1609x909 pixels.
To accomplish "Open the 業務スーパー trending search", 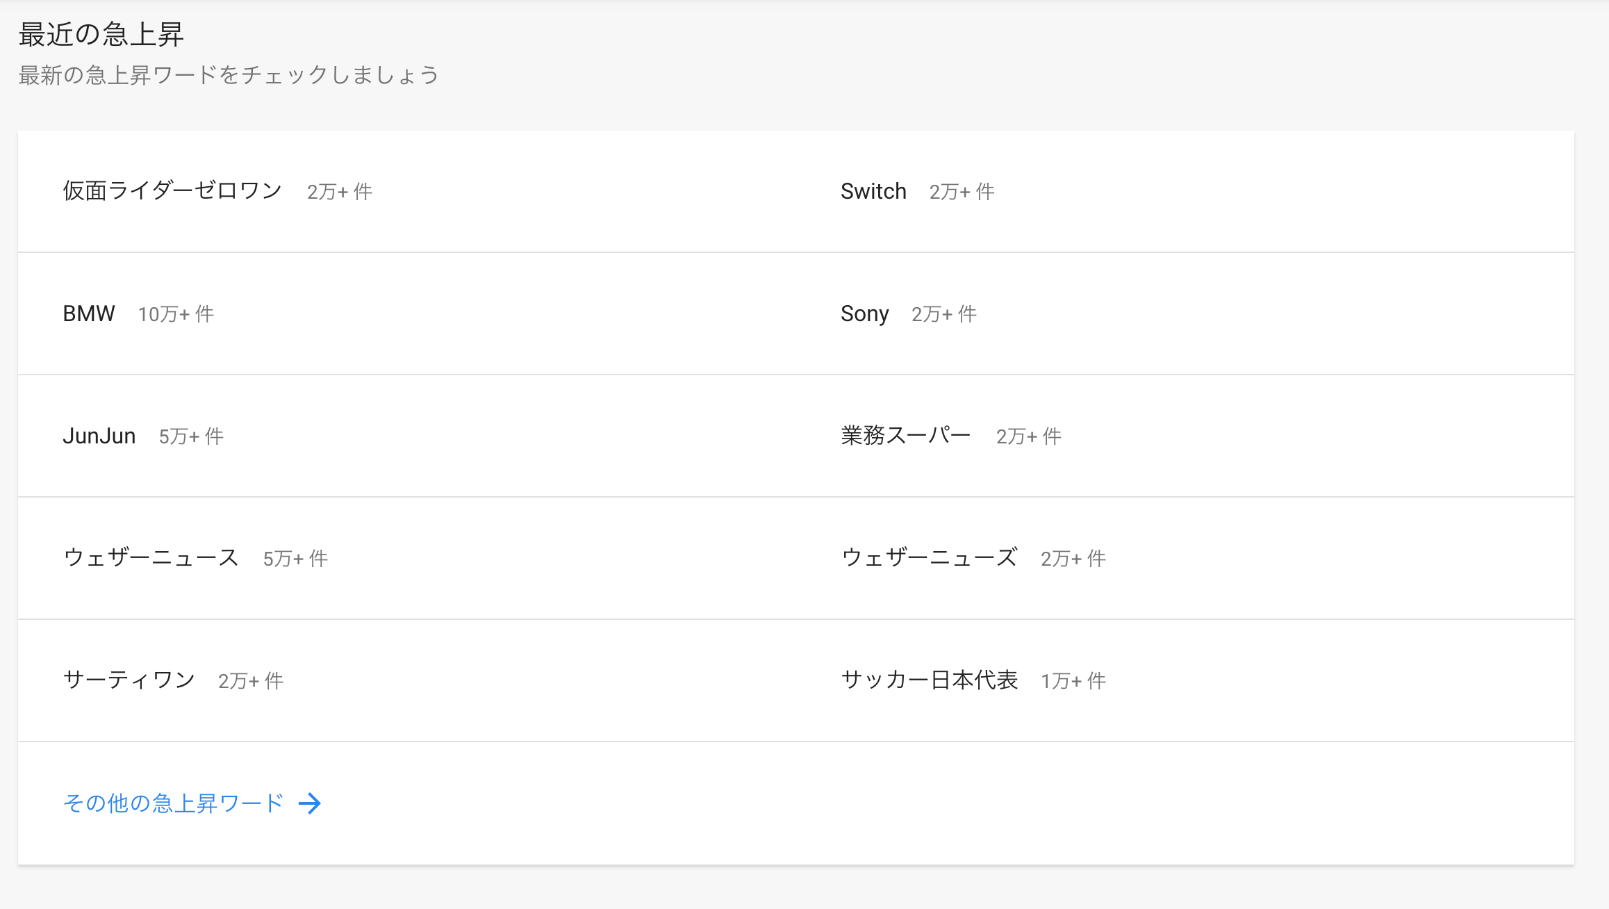I will point(906,436).
